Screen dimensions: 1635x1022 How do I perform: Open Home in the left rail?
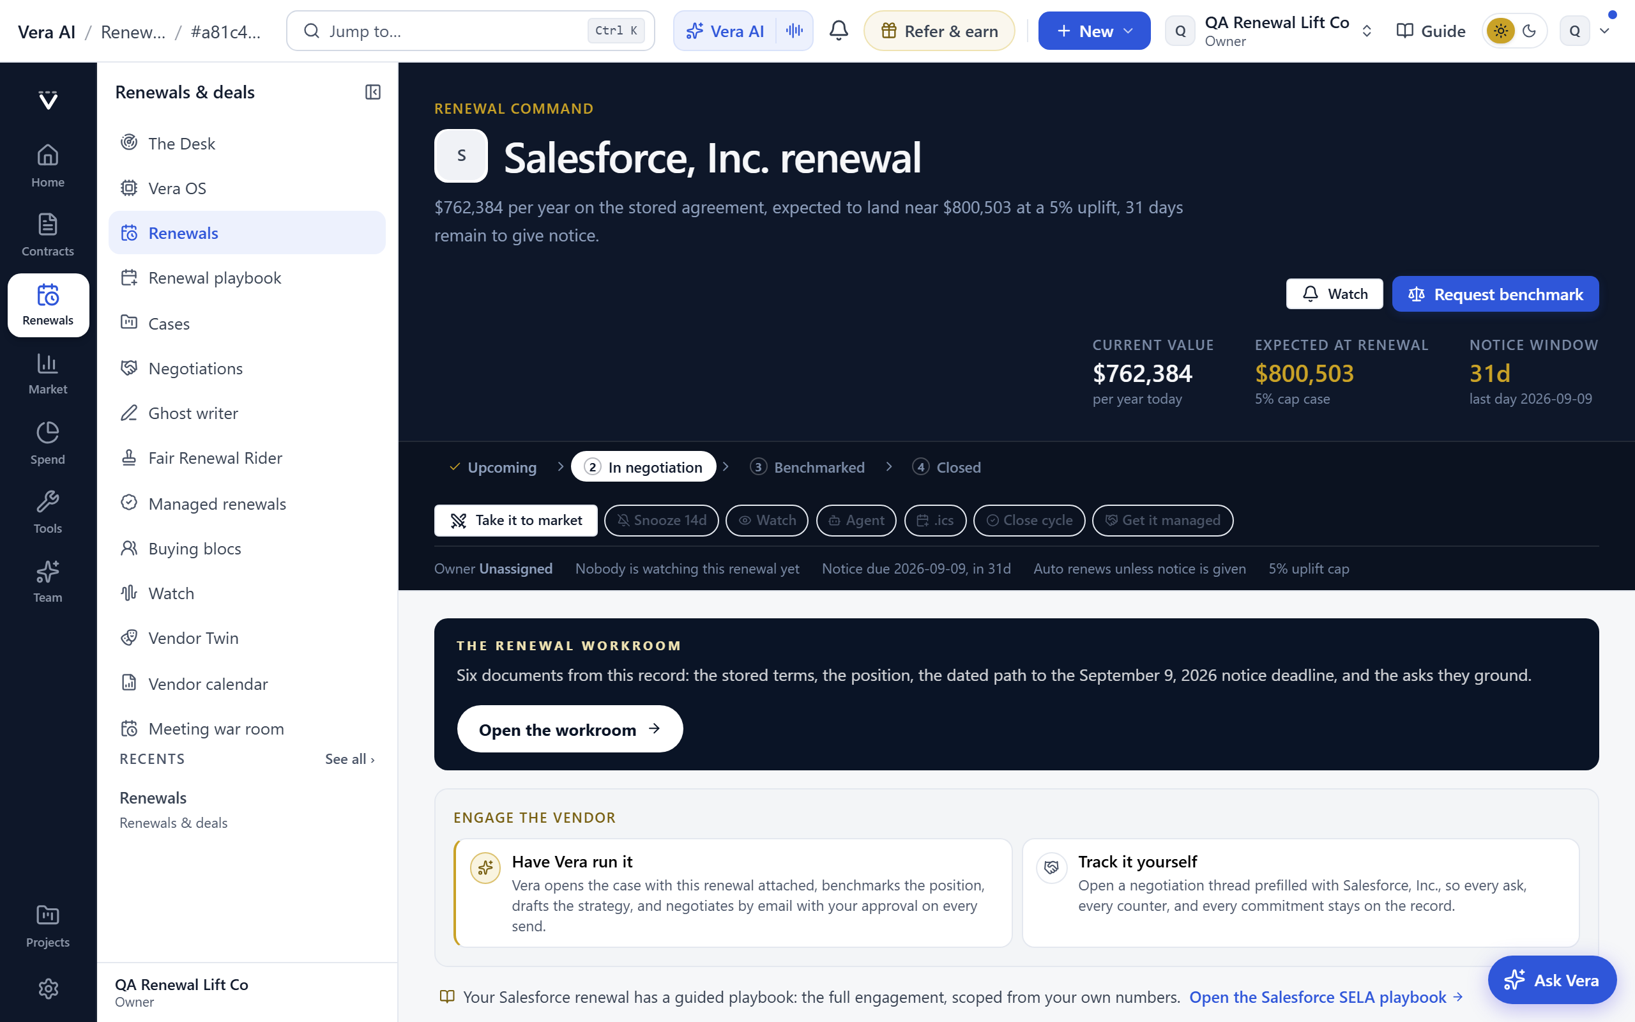tap(48, 166)
